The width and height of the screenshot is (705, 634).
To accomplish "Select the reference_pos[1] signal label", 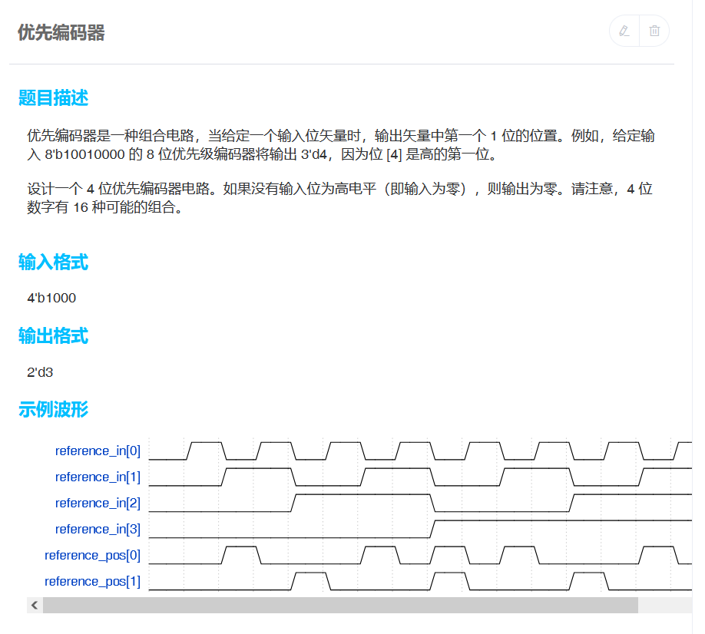I will pos(92,581).
